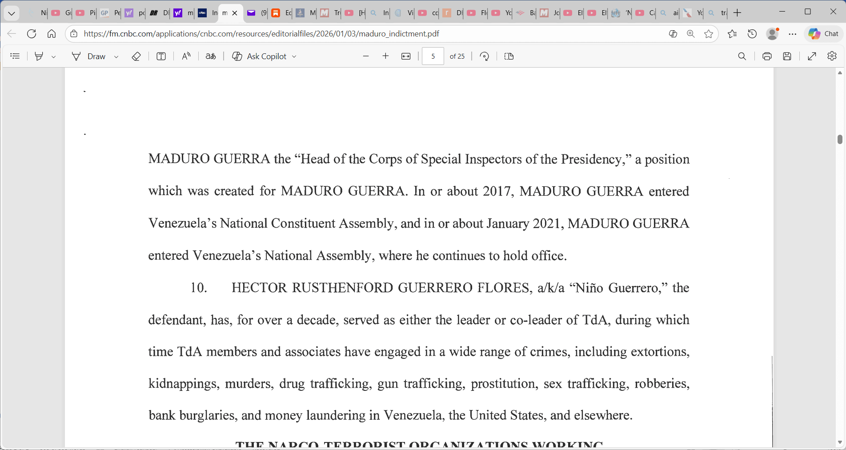Switch to the CNBC tab labeled In

coord(207,13)
